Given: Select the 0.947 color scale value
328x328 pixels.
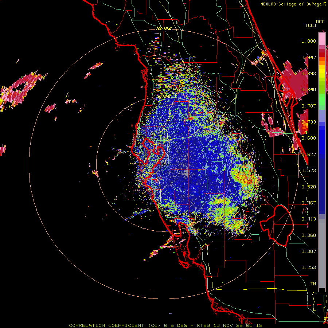Looking at the screenshot, I should tap(309, 57).
